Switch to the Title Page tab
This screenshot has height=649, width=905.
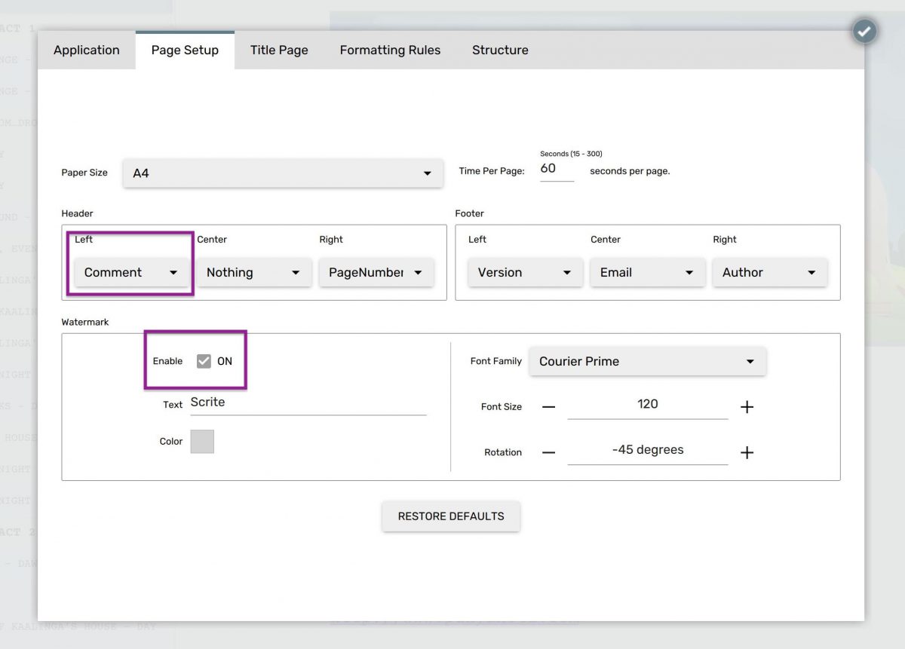coord(279,50)
